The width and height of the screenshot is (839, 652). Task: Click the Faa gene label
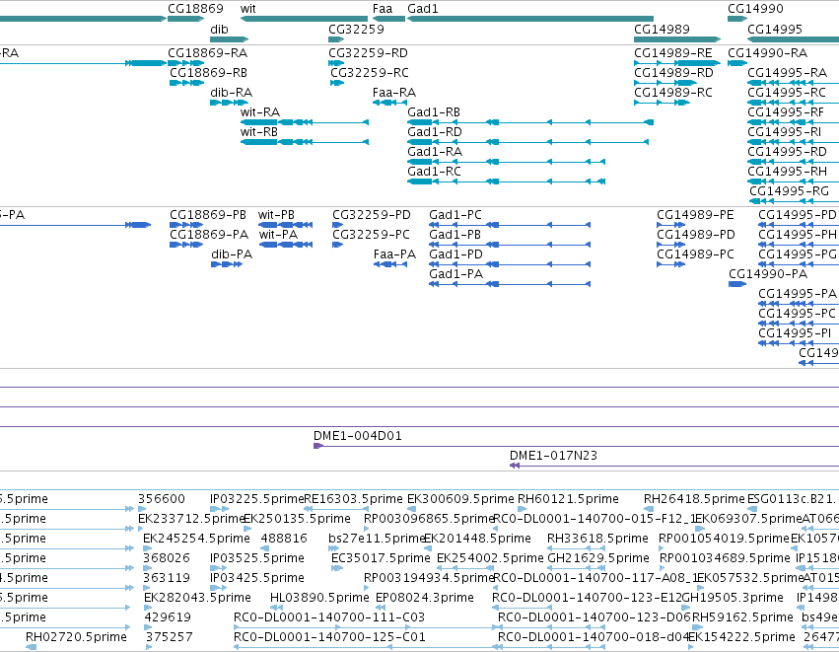[383, 9]
